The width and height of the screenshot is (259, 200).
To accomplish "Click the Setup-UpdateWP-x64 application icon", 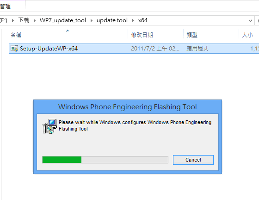I will 14,49.
